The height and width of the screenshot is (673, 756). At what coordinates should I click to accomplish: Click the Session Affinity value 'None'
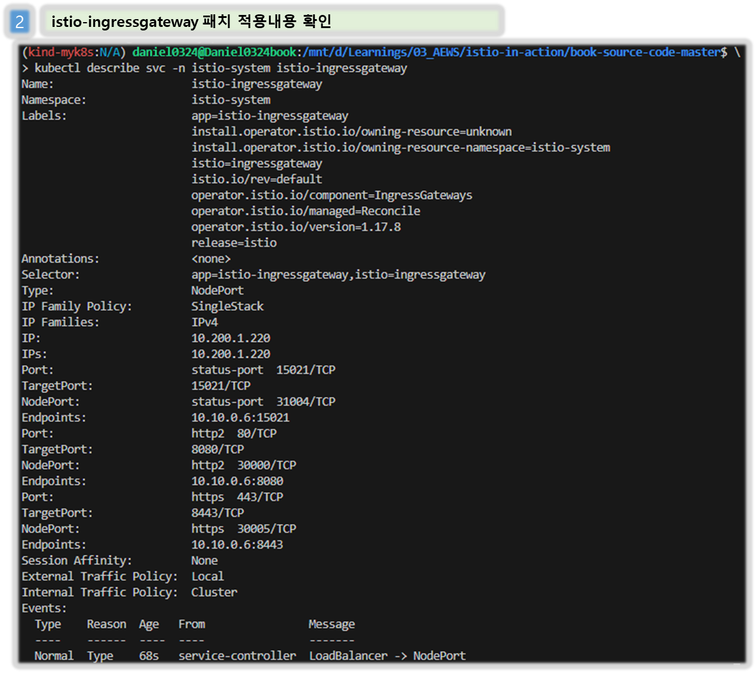(x=204, y=561)
